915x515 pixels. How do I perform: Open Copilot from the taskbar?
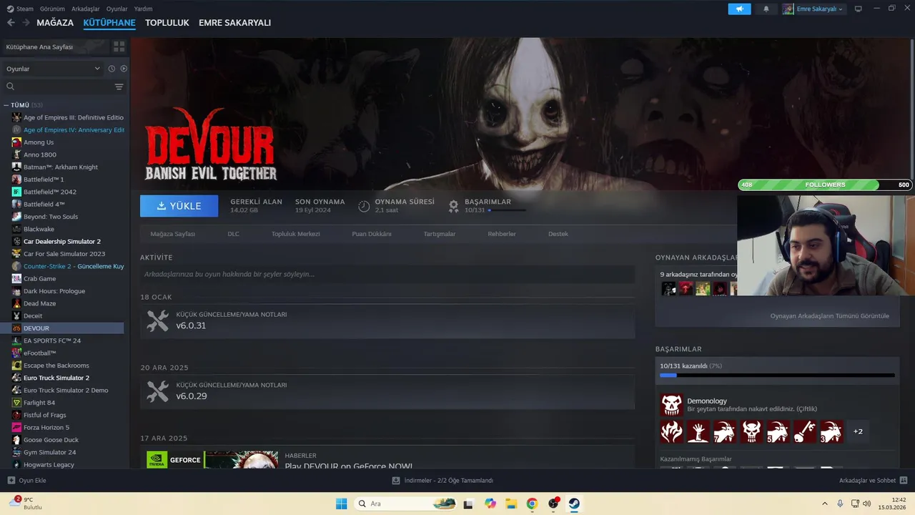pos(490,504)
